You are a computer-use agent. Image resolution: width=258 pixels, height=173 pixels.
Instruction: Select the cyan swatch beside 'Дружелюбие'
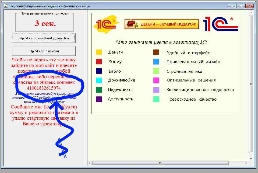click(x=99, y=80)
